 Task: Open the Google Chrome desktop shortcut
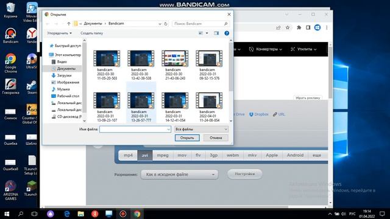(10, 63)
